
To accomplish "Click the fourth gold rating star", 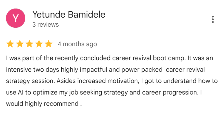I will [39, 44].
